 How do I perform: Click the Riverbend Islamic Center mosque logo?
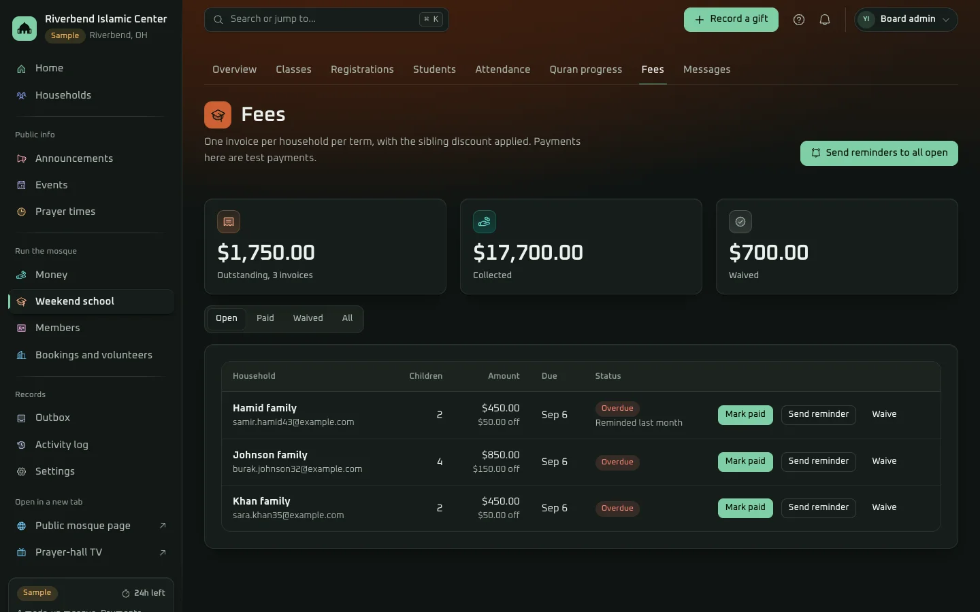[24, 28]
